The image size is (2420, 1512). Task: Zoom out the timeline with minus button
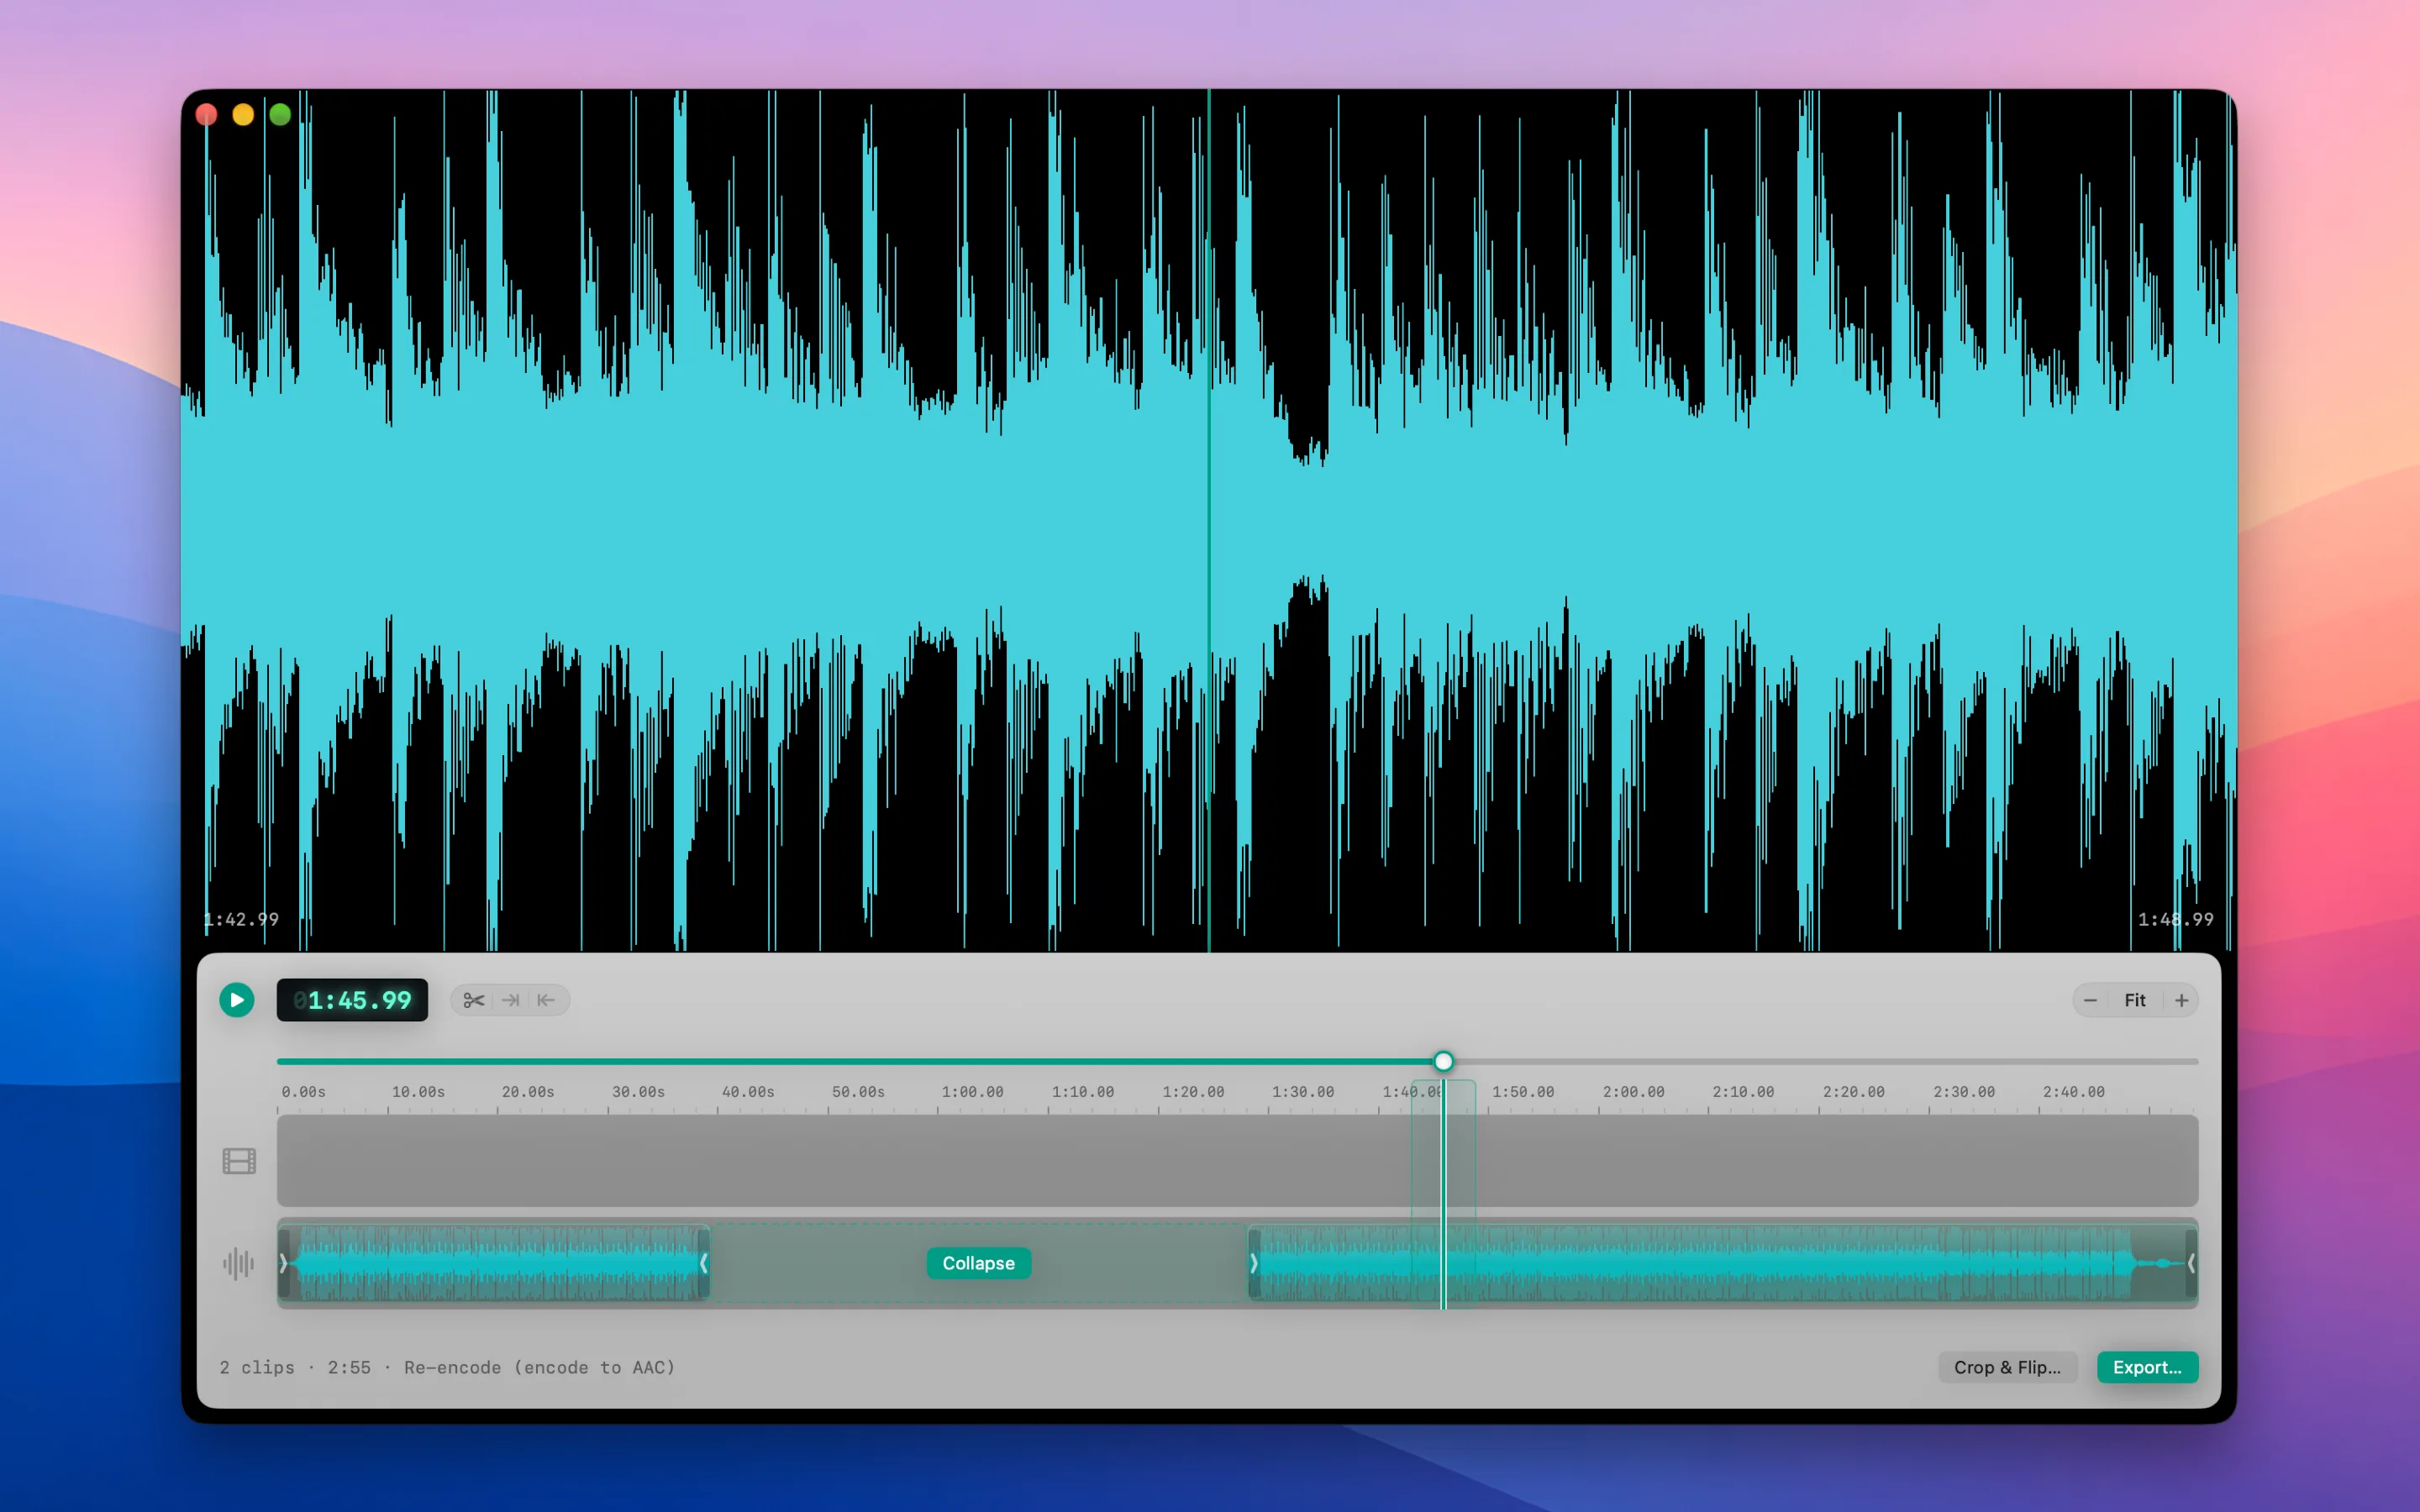(x=2090, y=1000)
